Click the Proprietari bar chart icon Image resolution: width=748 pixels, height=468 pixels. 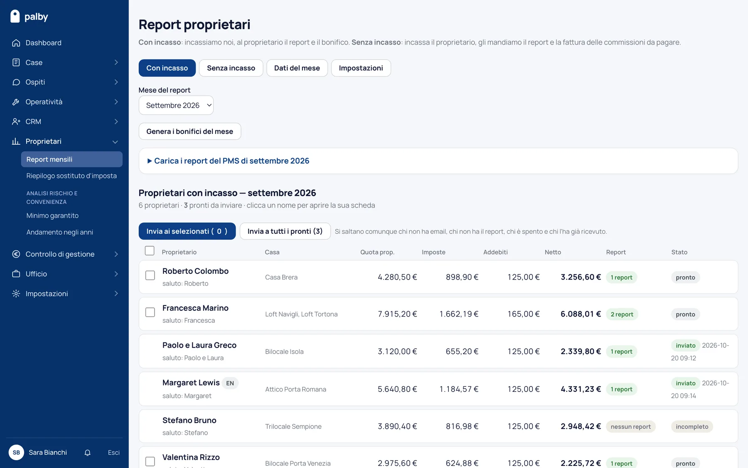pyautogui.click(x=16, y=141)
